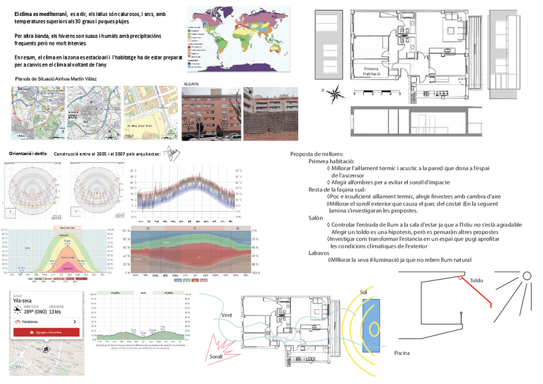Click the building section drawing

(417, 121)
